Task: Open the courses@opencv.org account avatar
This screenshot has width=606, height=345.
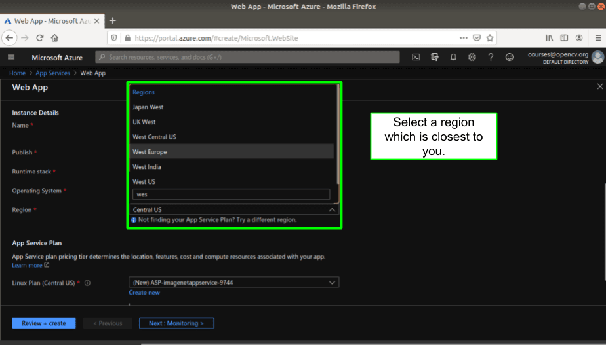Action: 598,57
